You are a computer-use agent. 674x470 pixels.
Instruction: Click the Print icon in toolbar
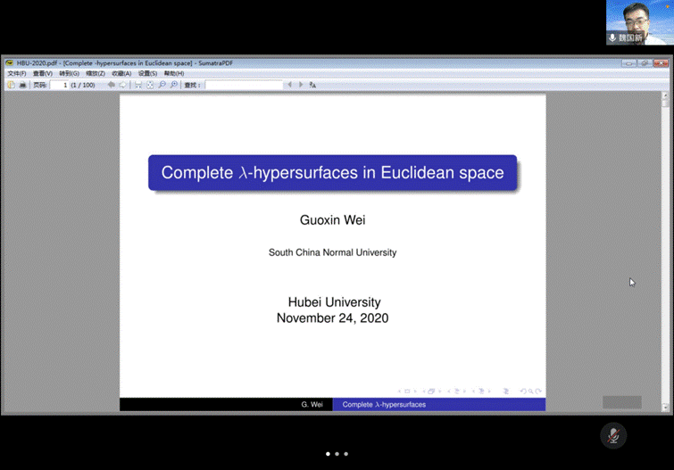[22, 85]
